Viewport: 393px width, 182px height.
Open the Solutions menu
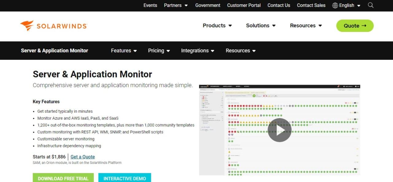coord(261,25)
